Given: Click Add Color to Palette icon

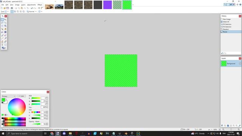Looking at the screenshot, I should tap(3, 115).
